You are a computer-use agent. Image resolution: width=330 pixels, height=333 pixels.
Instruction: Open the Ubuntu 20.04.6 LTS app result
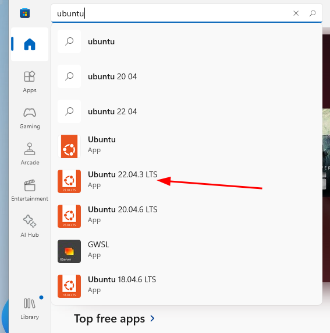point(187,216)
